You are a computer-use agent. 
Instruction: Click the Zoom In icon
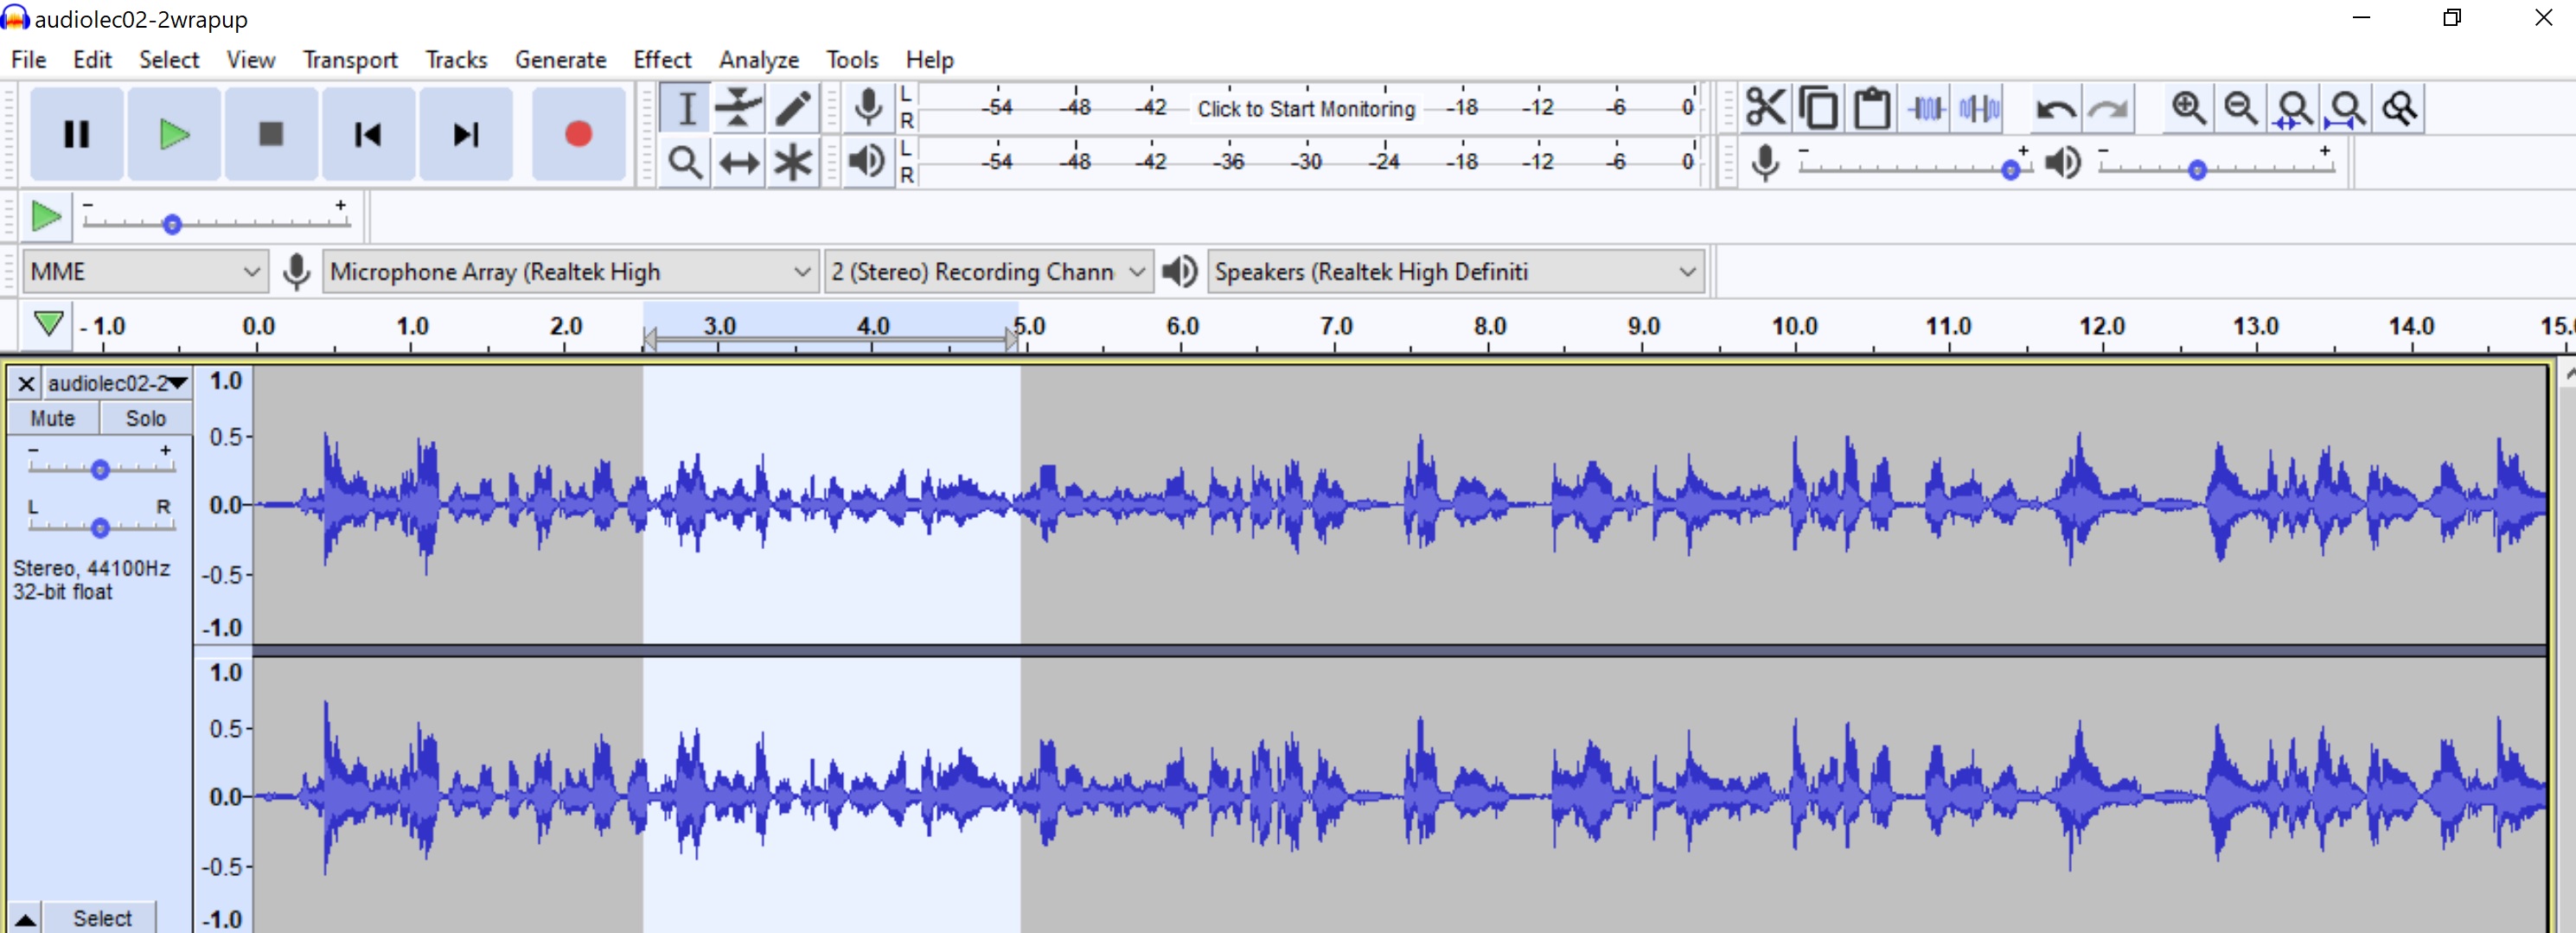[2188, 108]
